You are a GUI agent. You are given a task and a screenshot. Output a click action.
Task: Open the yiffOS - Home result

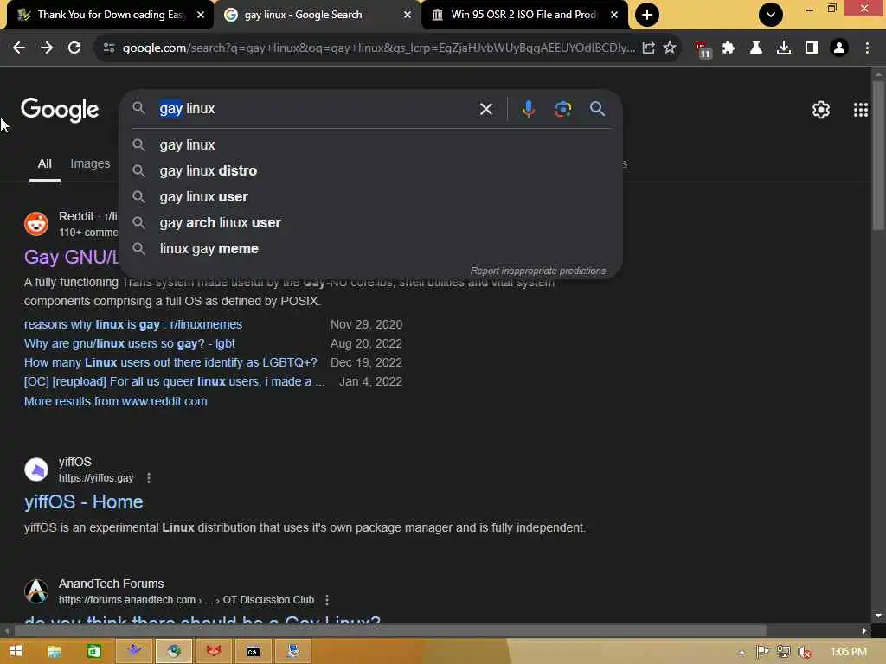[x=84, y=502]
